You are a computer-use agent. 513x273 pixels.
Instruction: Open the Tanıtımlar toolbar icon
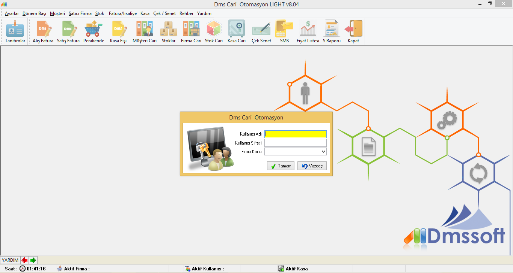point(15,31)
